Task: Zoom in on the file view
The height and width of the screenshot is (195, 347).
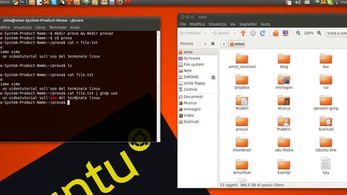Action: 319,33
